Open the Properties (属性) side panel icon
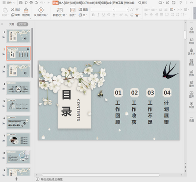The width and height of the screenshot is (196, 182). coord(192,82)
